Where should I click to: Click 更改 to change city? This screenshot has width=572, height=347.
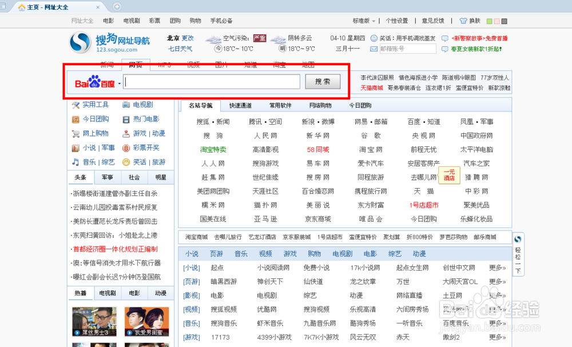click(x=188, y=38)
